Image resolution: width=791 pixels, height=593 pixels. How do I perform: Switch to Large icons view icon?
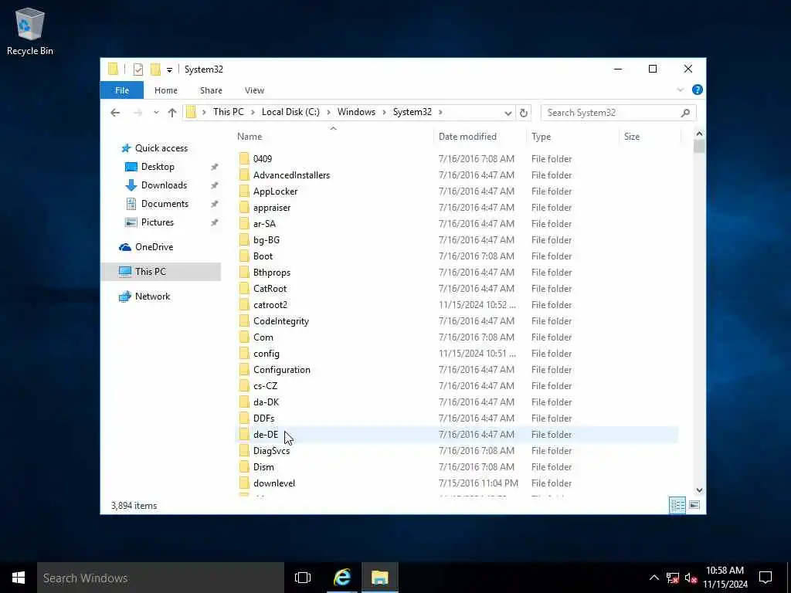pyautogui.click(x=694, y=505)
